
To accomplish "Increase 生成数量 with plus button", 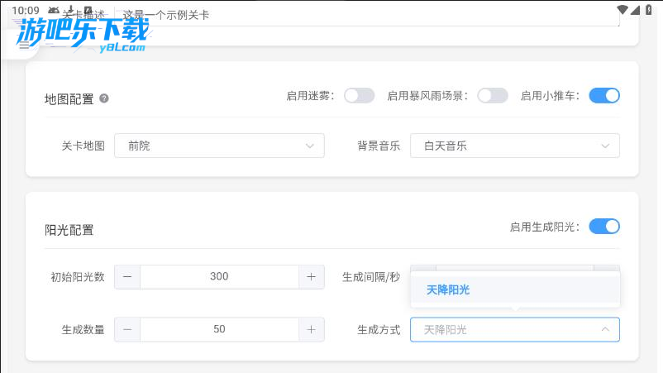I will (x=311, y=329).
